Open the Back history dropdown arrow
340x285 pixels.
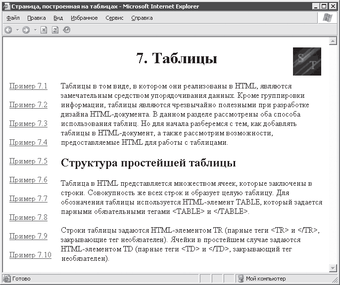17,30
